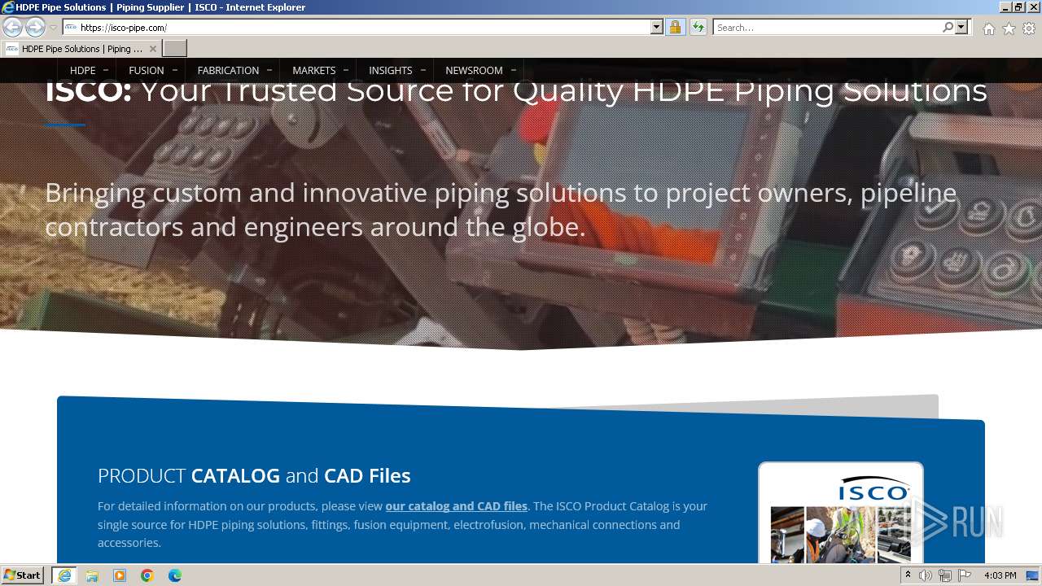Image resolution: width=1042 pixels, height=586 pixels.
Task: Show hidden system tray icons
Action: tap(908, 575)
